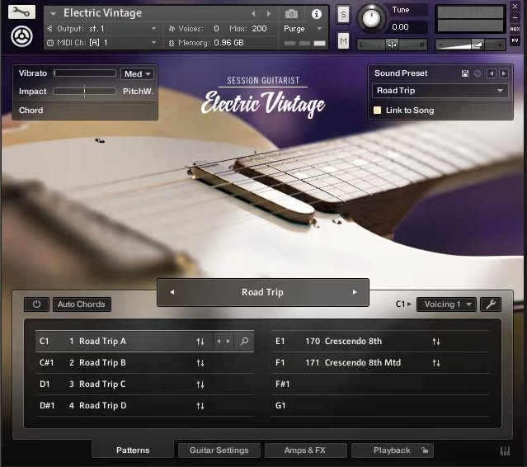Open the Road Trip sound preset dropdown
This screenshot has height=467, width=527.
click(x=440, y=91)
